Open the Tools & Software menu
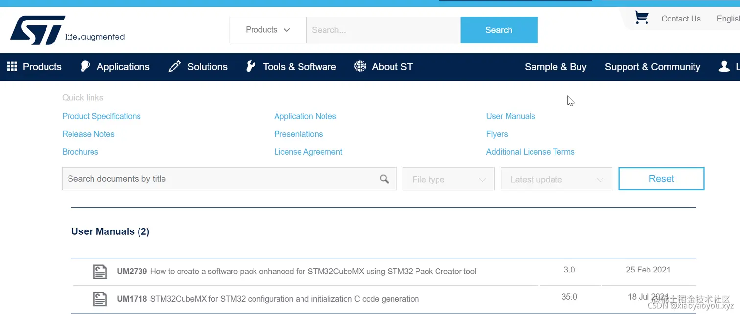 [300, 67]
